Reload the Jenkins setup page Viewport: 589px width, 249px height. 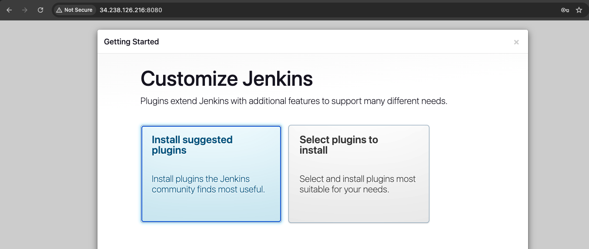[x=40, y=10]
